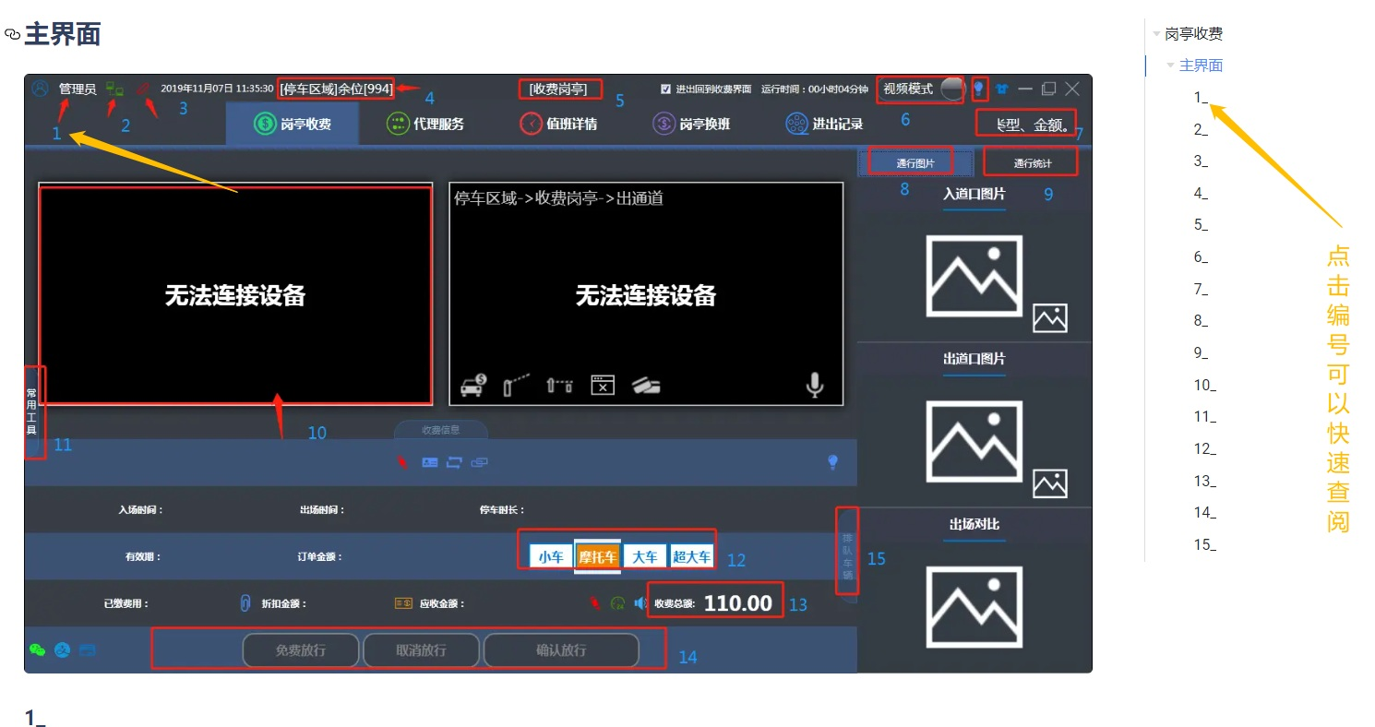Click the green network connection status icon
This screenshot has height=727, width=1375.
click(114, 89)
